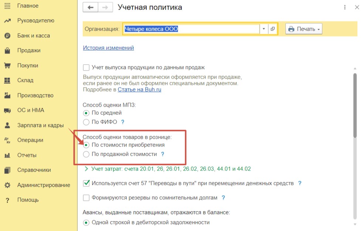Open the История изменений link
The height and width of the screenshot is (231, 363).
(108, 48)
